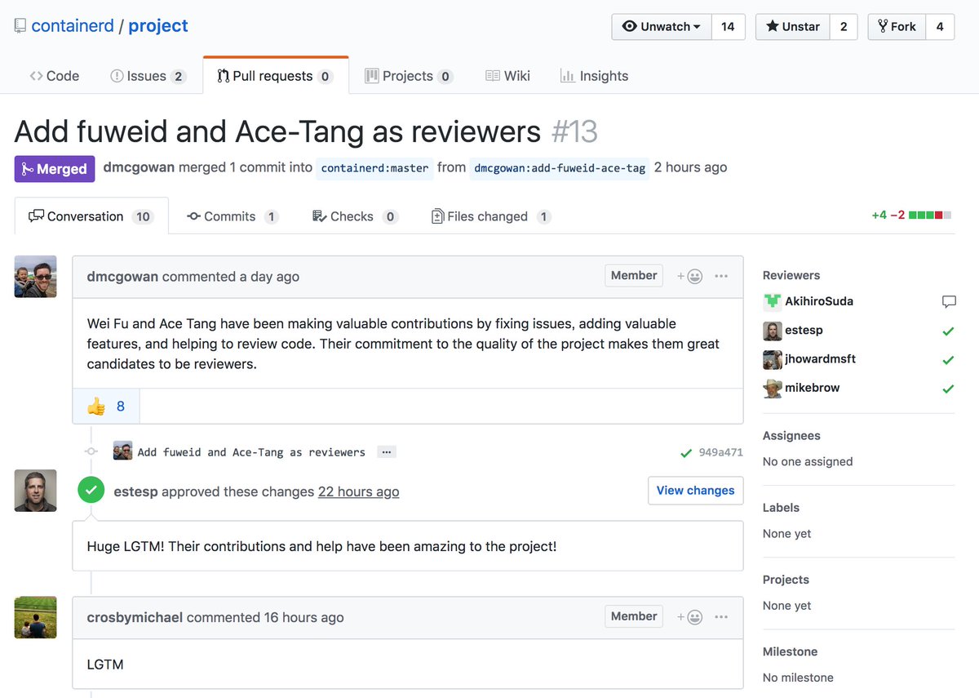Click jhowardmsft's approval check mark
This screenshot has width=979, height=698.
(948, 360)
